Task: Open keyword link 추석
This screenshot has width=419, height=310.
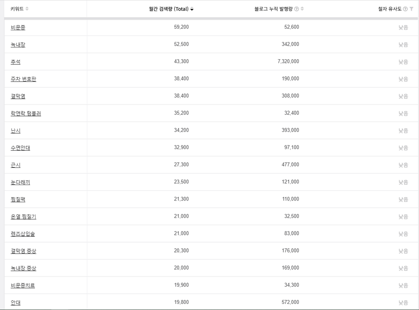Action: 16,62
